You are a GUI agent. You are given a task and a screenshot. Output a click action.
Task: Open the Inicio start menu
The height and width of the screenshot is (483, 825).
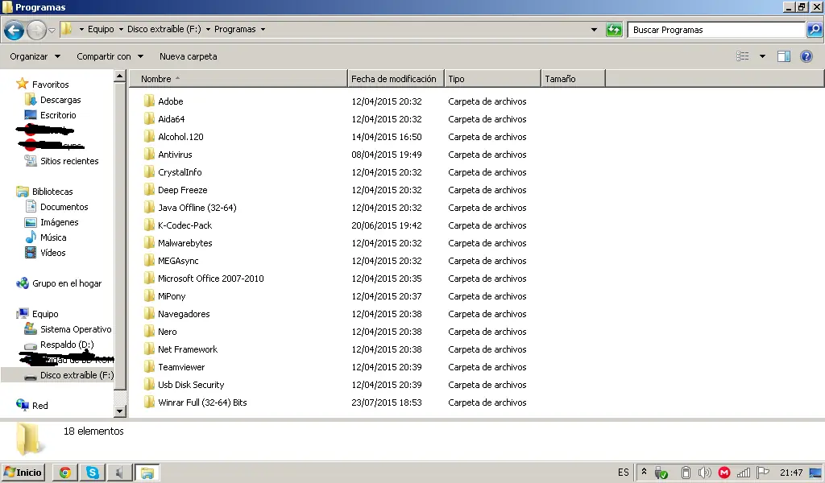[x=23, y=473]
